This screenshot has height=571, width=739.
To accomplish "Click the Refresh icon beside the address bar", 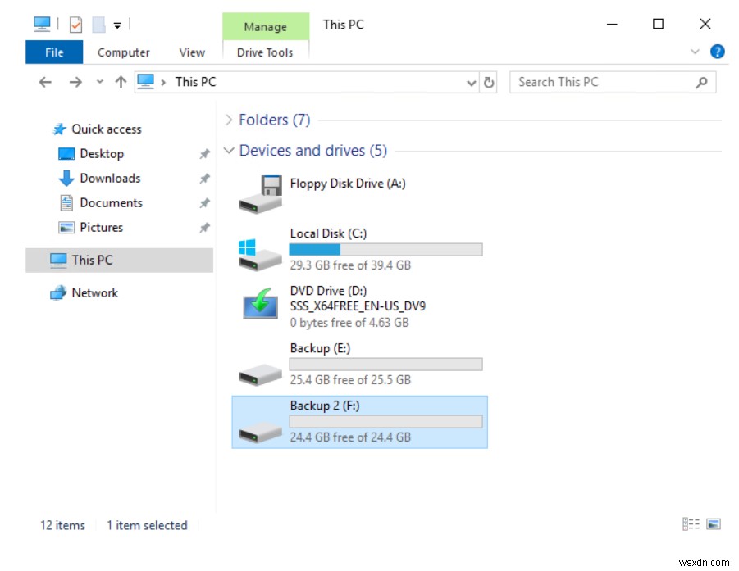I will click(x=490, y=82).
